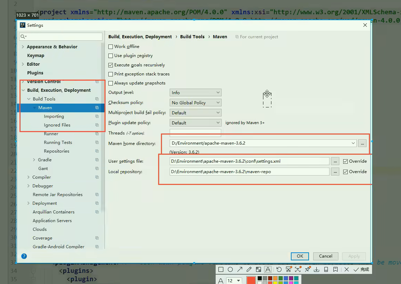Open the Output level dropdown

tap(195, 92)
